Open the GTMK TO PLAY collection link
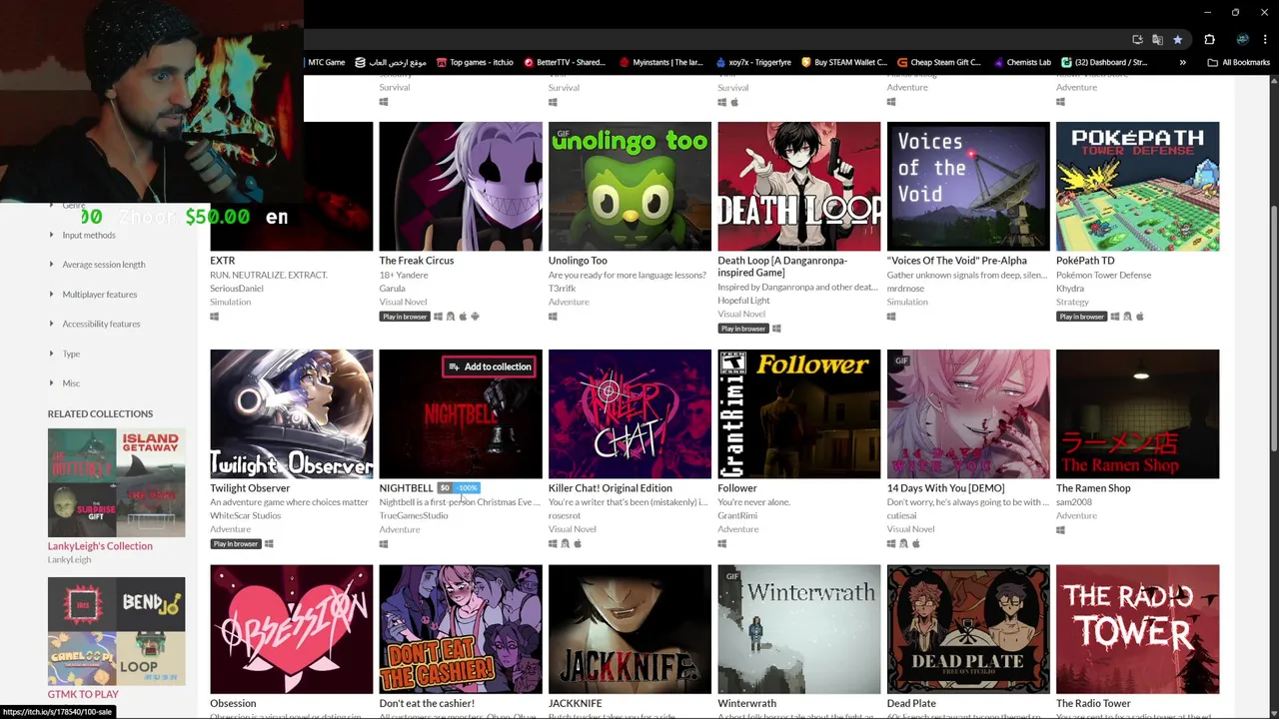 (83, 694)
